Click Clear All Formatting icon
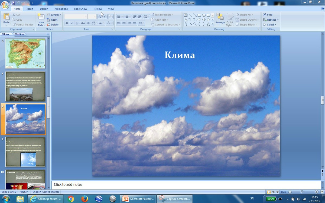This screenshot has height=203, width=325. click(111, 17)
